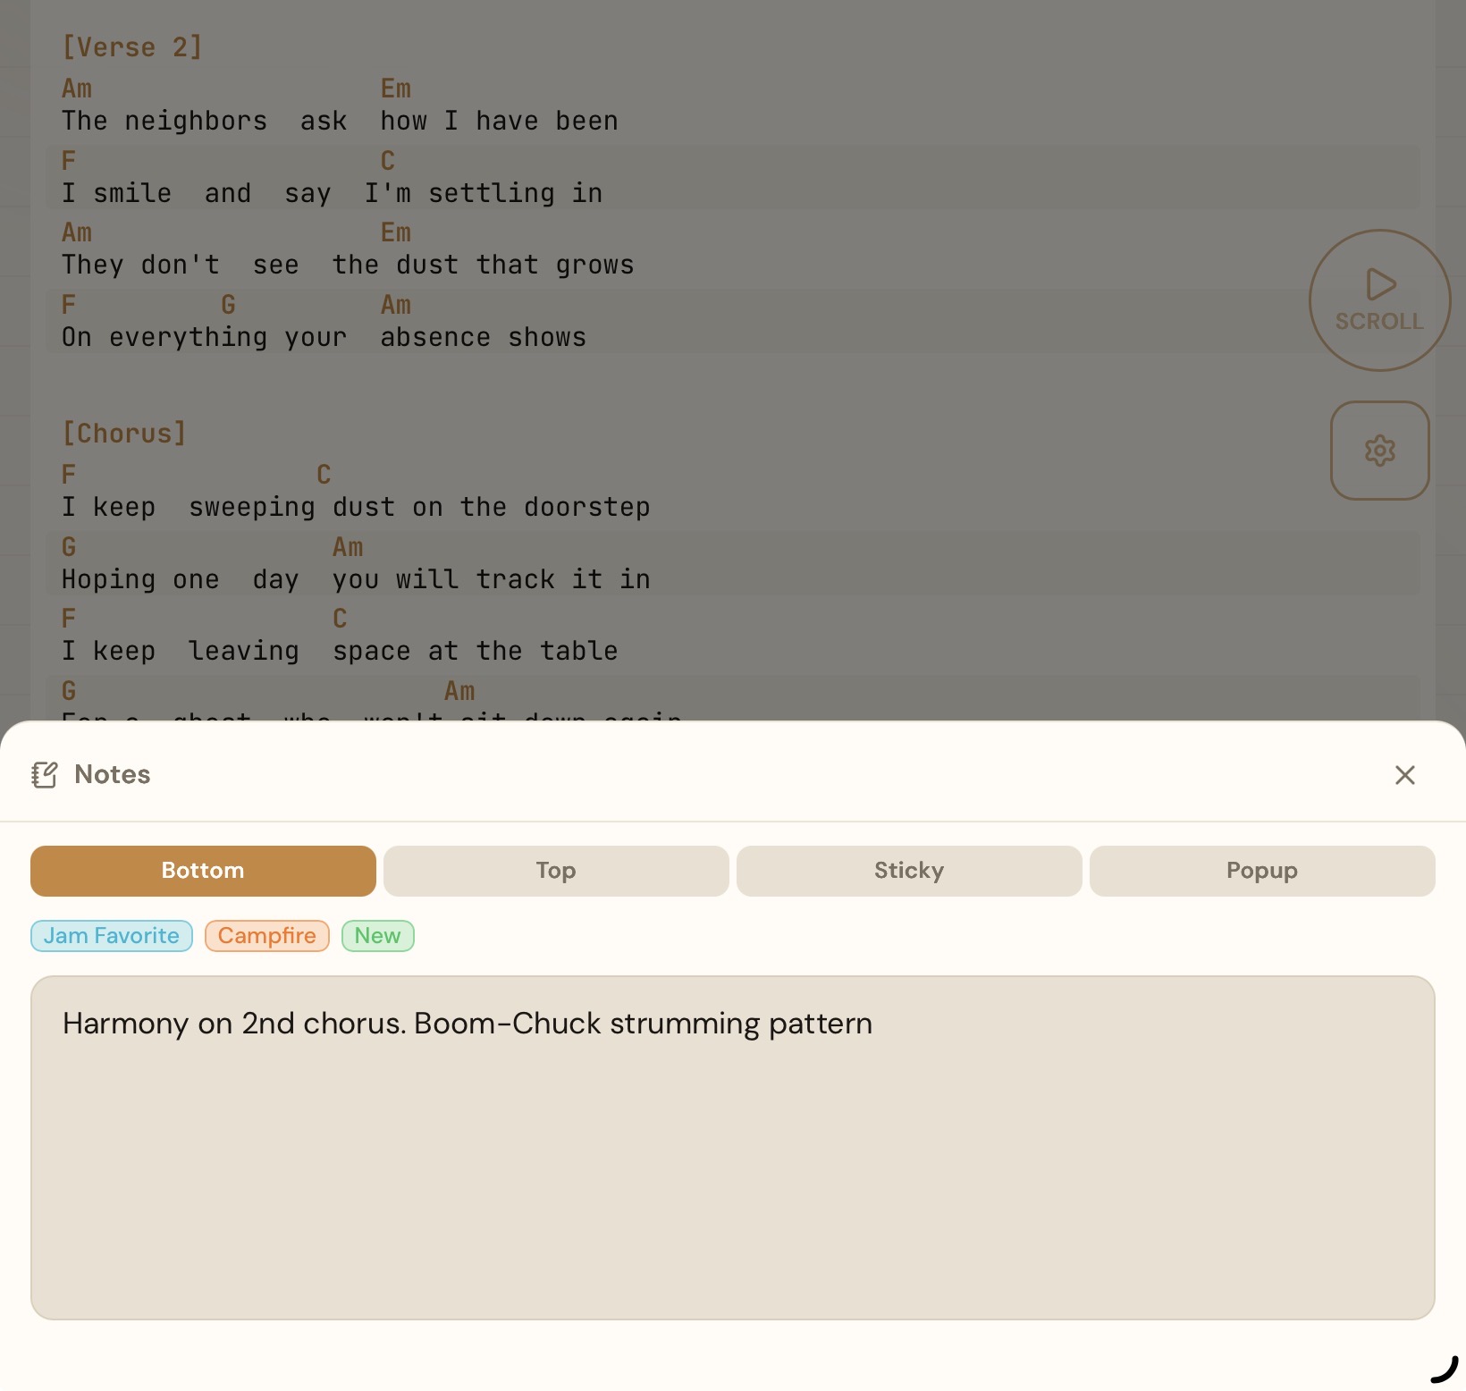Screen dimensions: 1466x1391
Task: Select Bottom note placement
Action: [x=202, y=871]
